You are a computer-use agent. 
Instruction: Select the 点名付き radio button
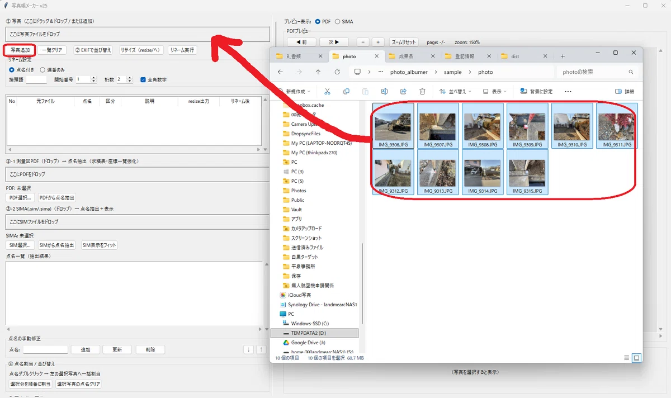tap(12, 70)
